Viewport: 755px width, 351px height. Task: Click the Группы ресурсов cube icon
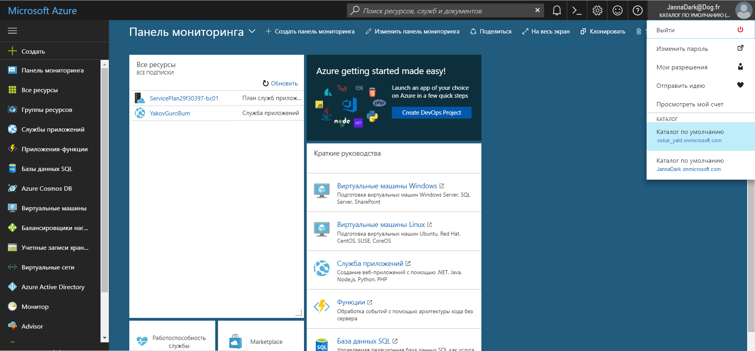pyautogui.click(x=13, y=110)
